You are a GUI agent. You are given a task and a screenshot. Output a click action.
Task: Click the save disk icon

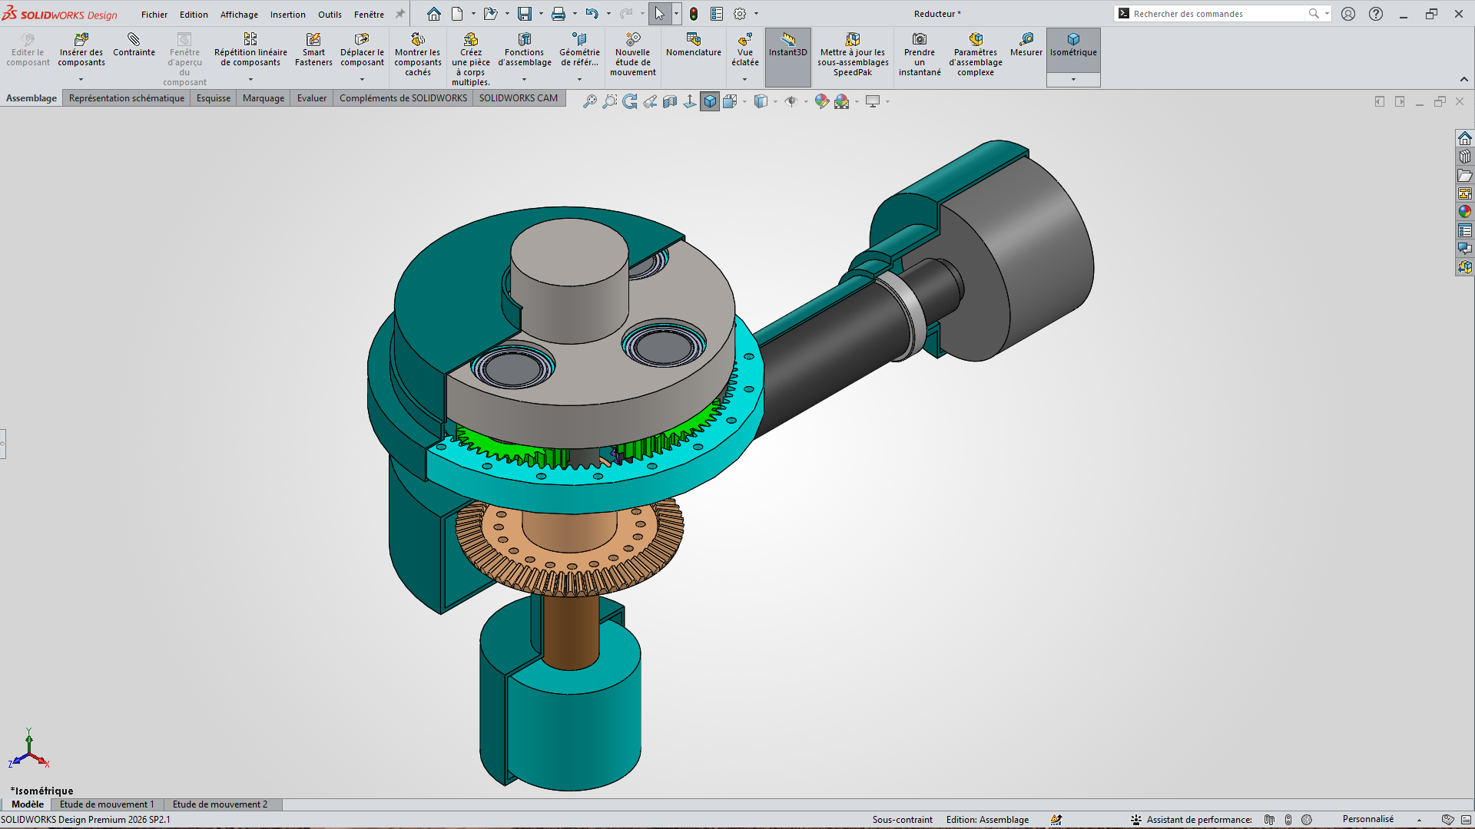[525, 14]
